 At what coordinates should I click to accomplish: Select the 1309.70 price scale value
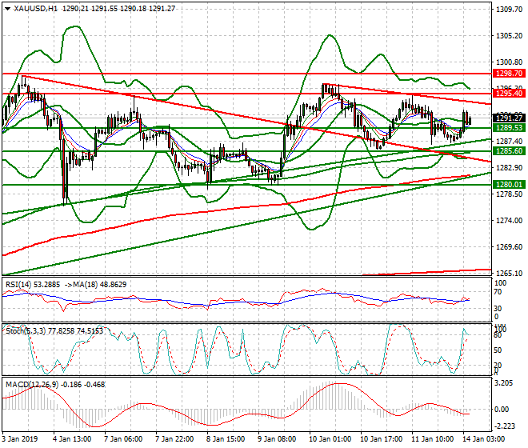[510, 9]
